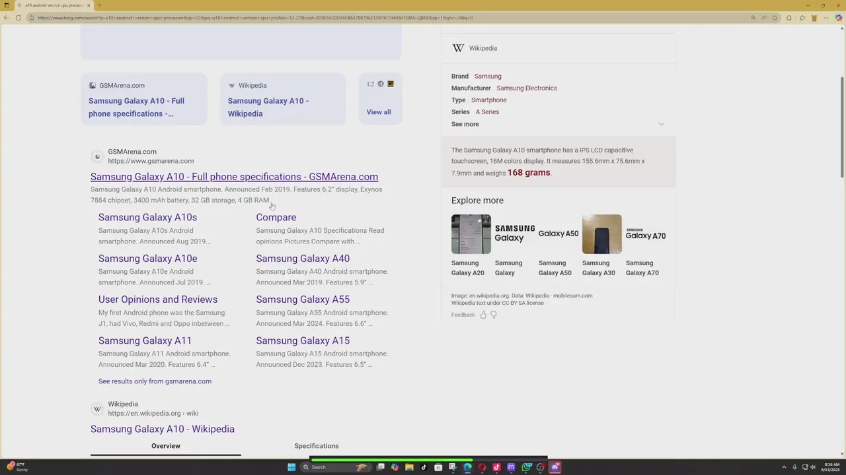Screen dimensions: 846x475
Task: Click the favorite star in address bar
Action: pyautogui.click(x=775, y=18)
